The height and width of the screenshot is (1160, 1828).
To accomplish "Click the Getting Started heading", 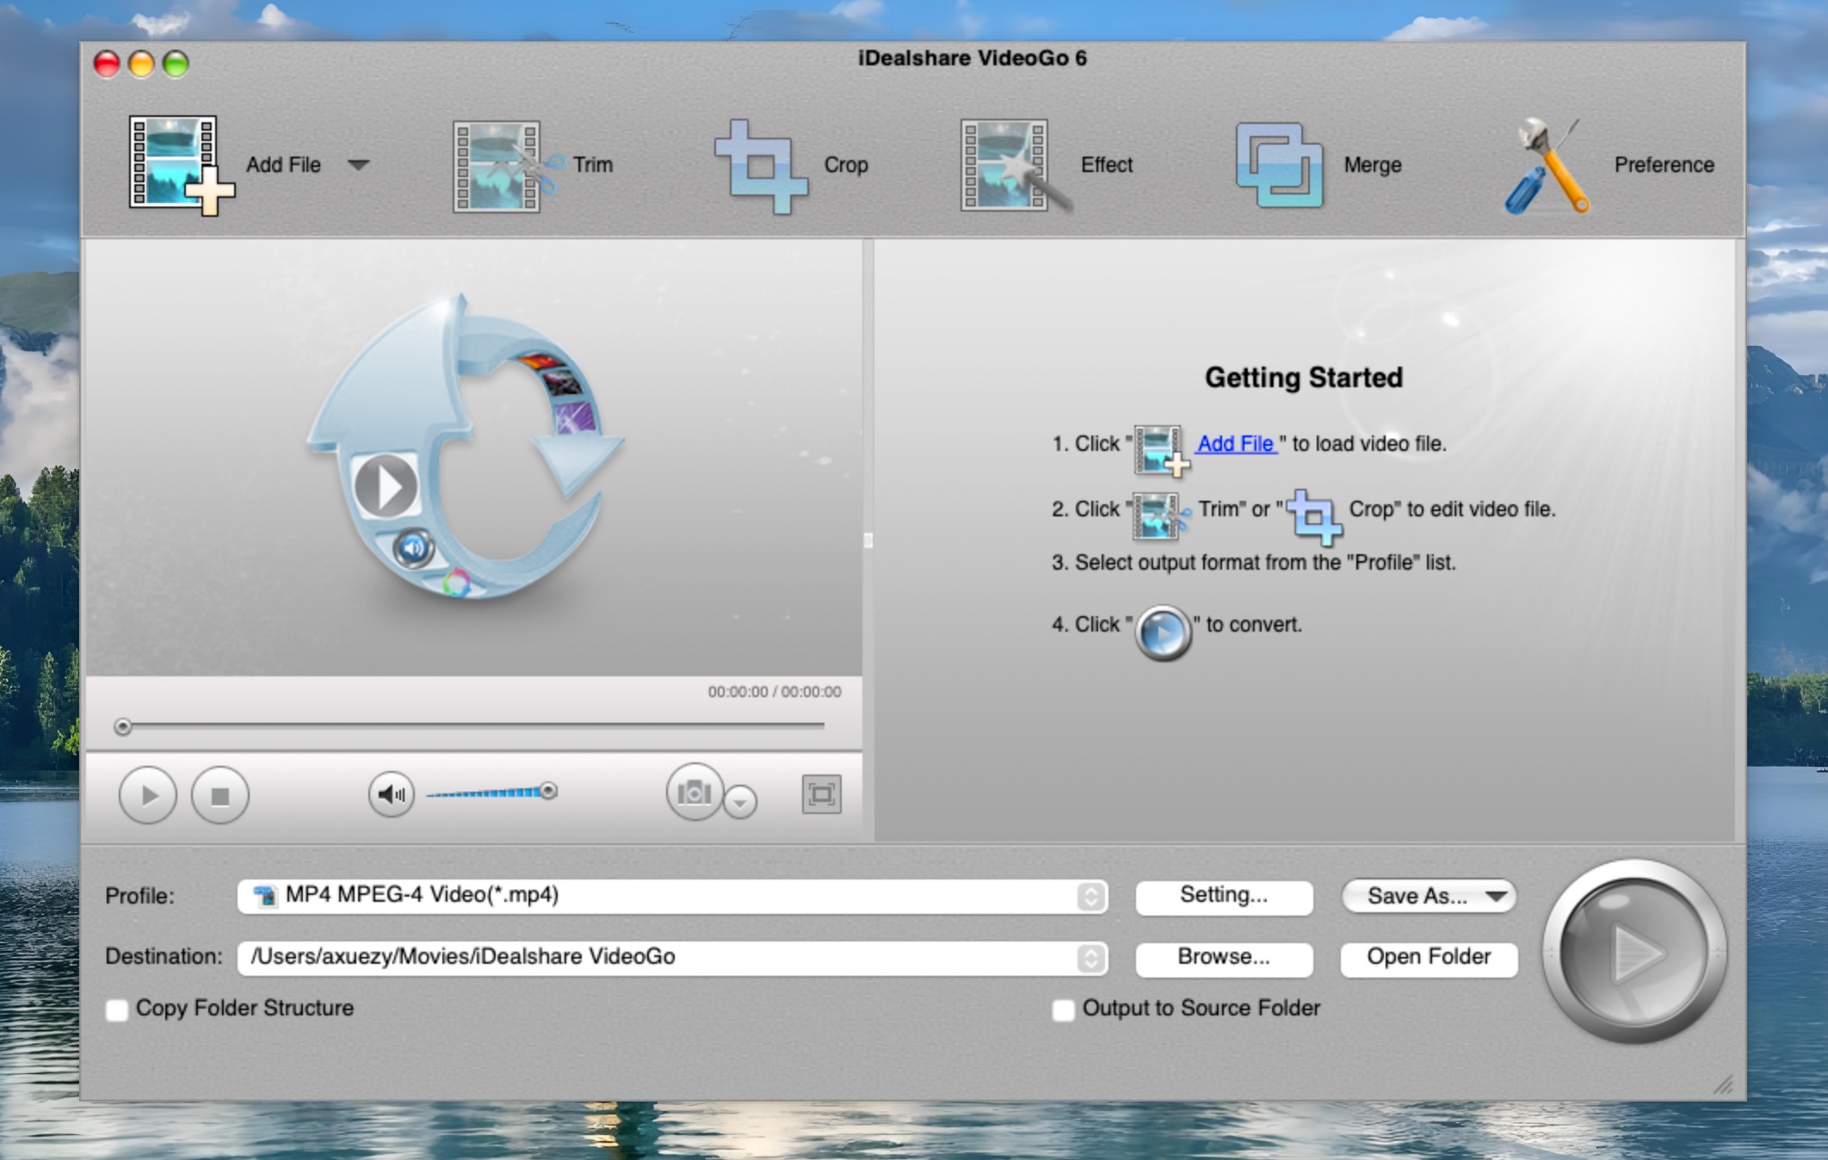I will click(x=1304, y=378).
